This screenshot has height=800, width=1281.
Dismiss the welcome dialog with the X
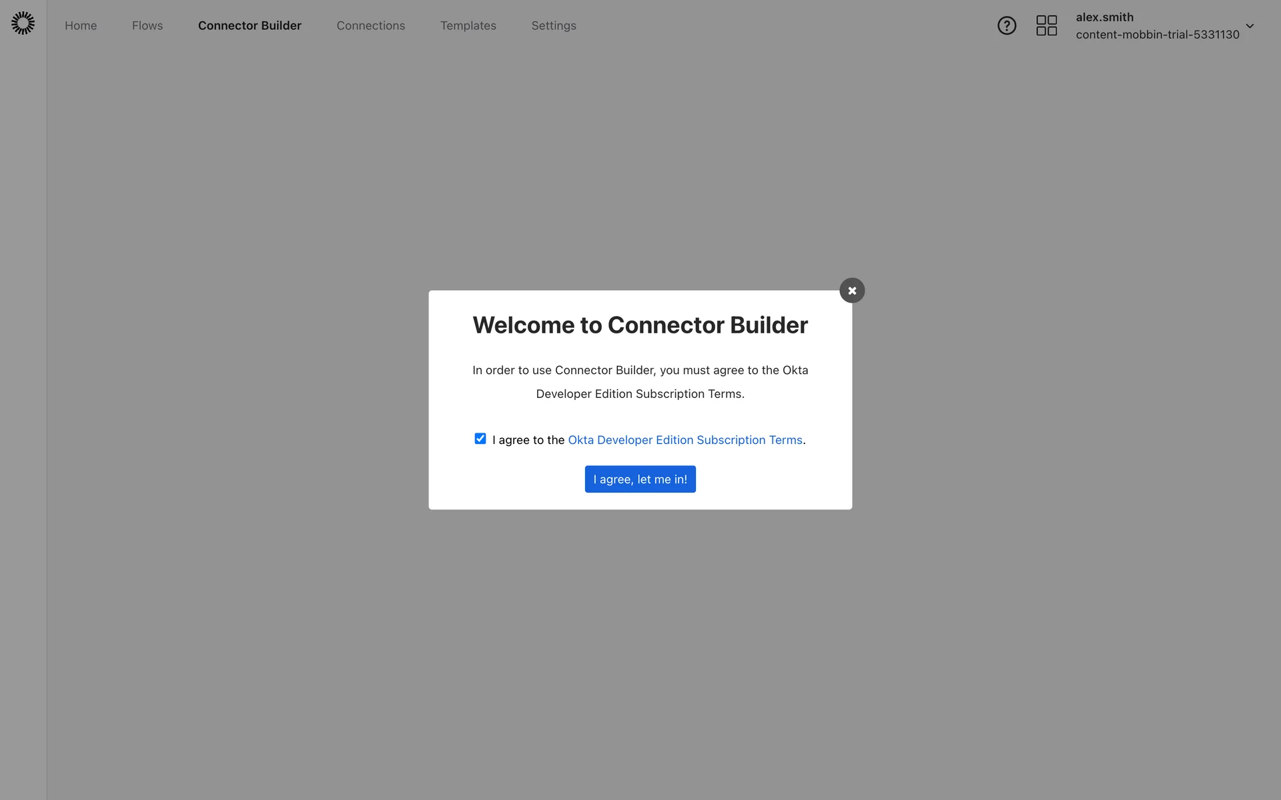tap(852, 291)
